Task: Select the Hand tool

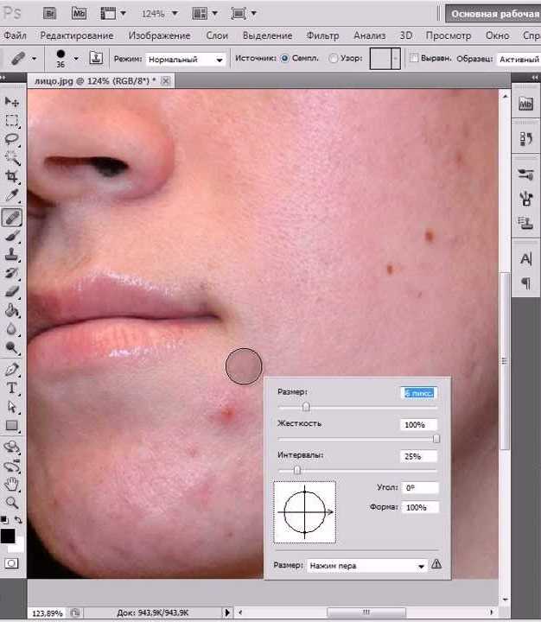Action: tap(12, 484)
